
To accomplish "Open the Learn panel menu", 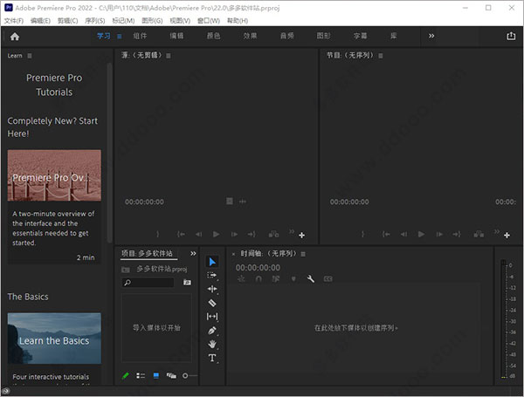I will (x=30, y=56).
